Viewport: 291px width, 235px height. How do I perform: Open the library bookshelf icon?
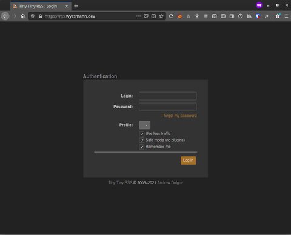point(249,16)
